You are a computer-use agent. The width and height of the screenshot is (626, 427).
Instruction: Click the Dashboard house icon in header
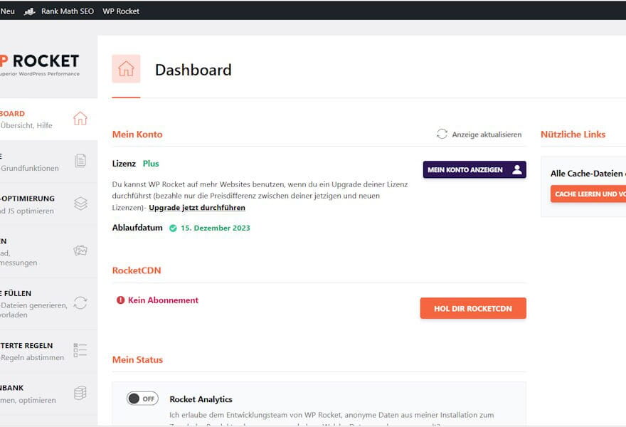click(126, 69)
